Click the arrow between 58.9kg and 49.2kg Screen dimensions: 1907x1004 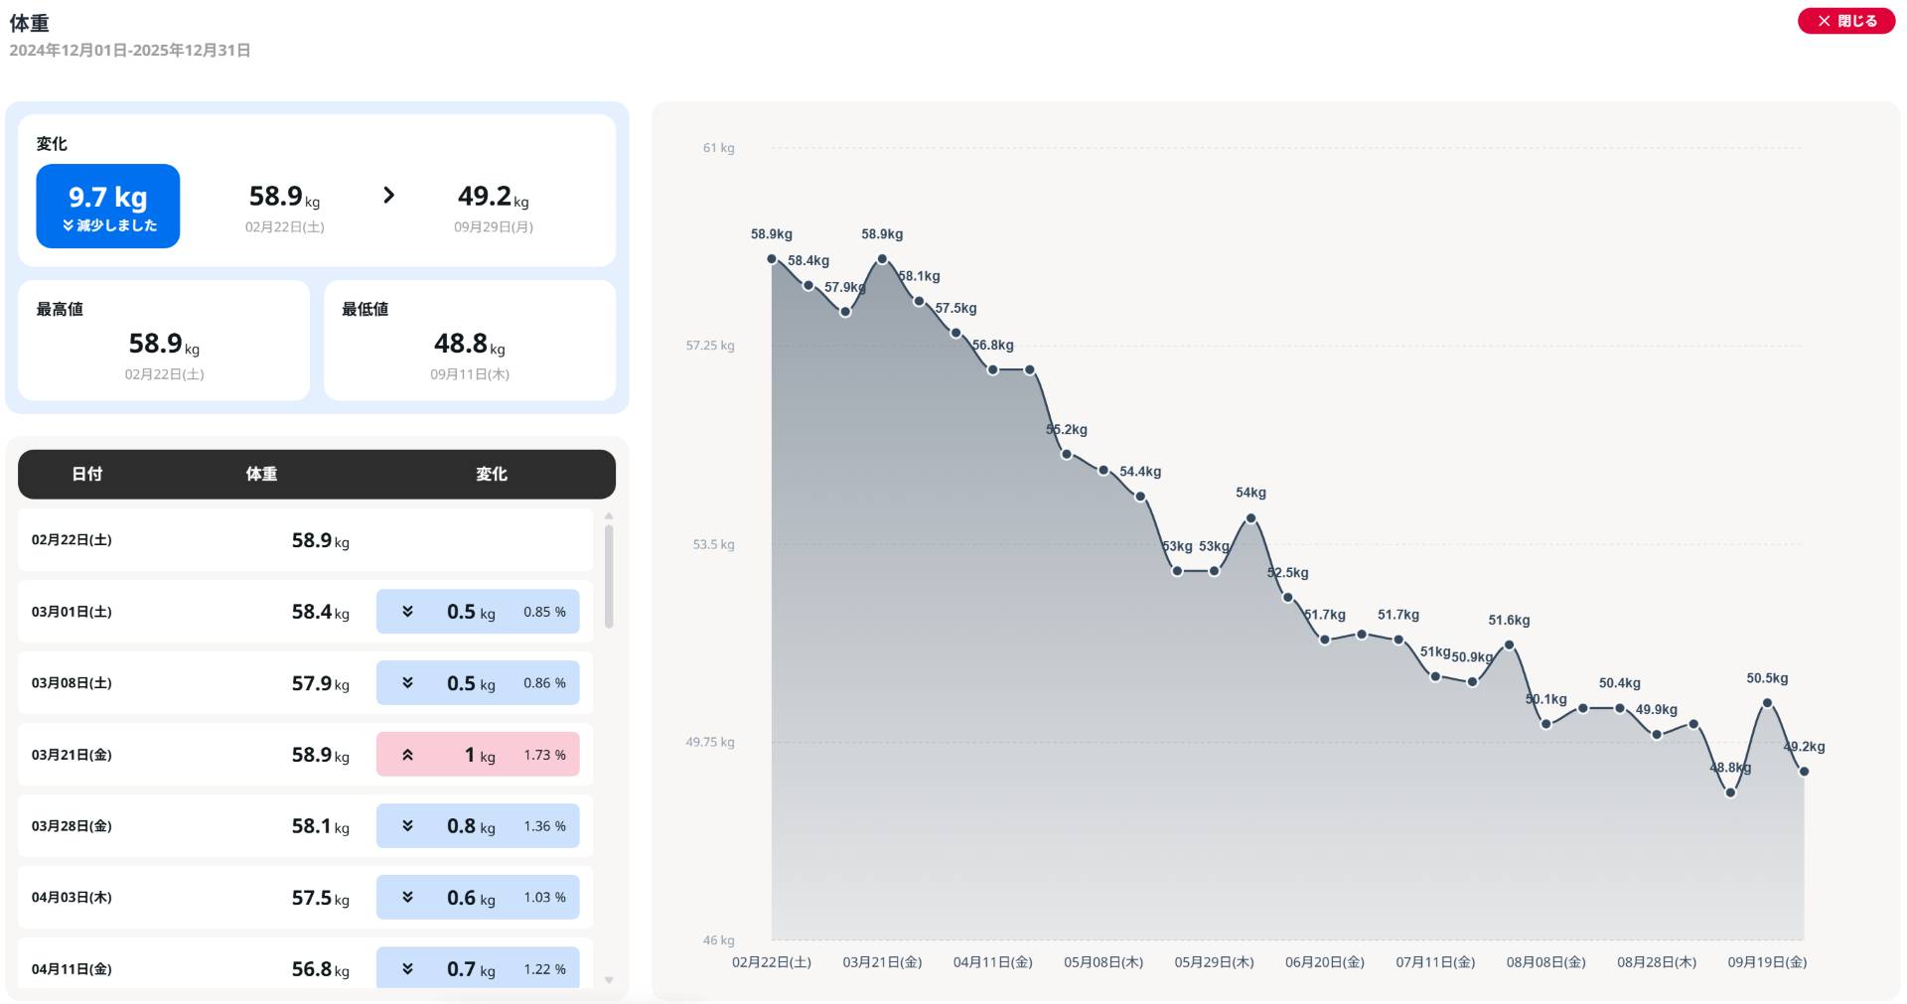(389, 196)
